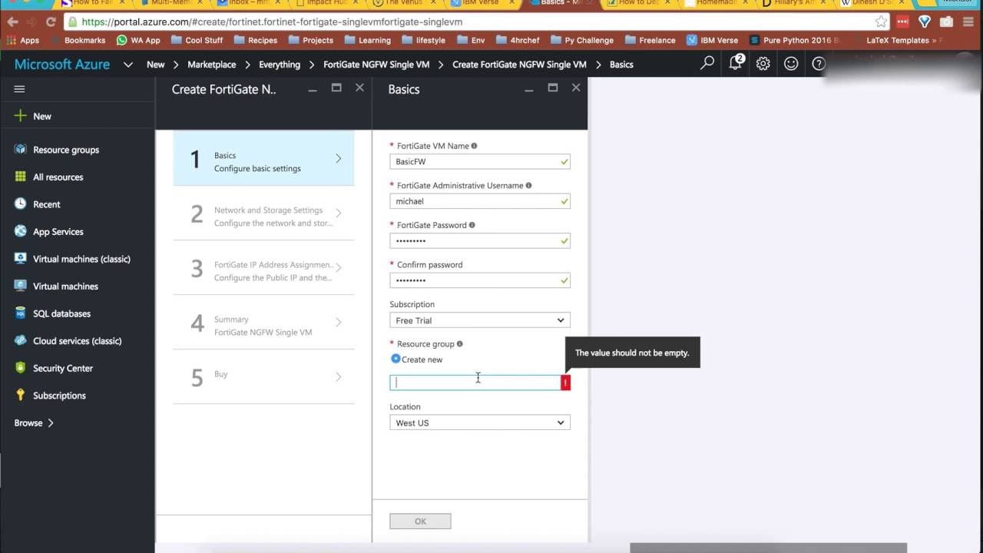
Task: Click the Security Center shield icon
Action: click(20, 368)
